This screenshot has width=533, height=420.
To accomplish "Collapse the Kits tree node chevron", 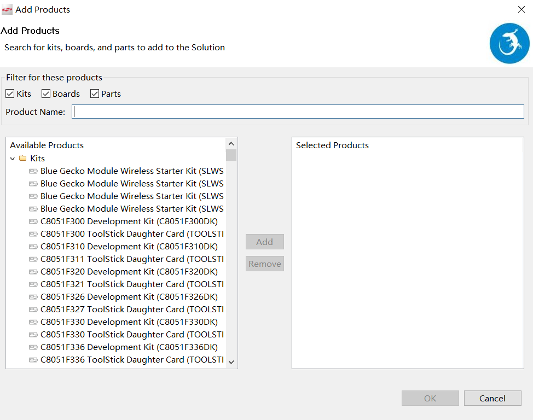I will point(13,159).
